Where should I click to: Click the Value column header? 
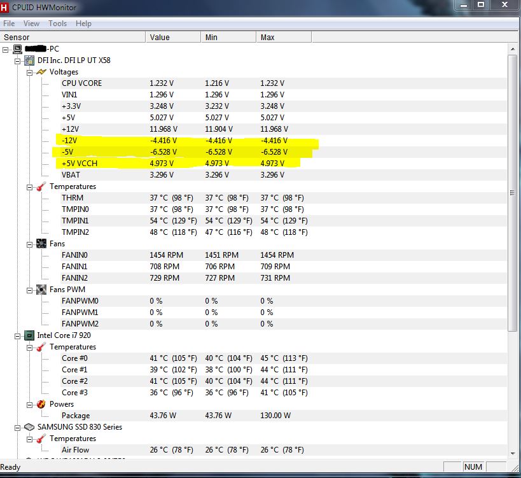[173, 37]
